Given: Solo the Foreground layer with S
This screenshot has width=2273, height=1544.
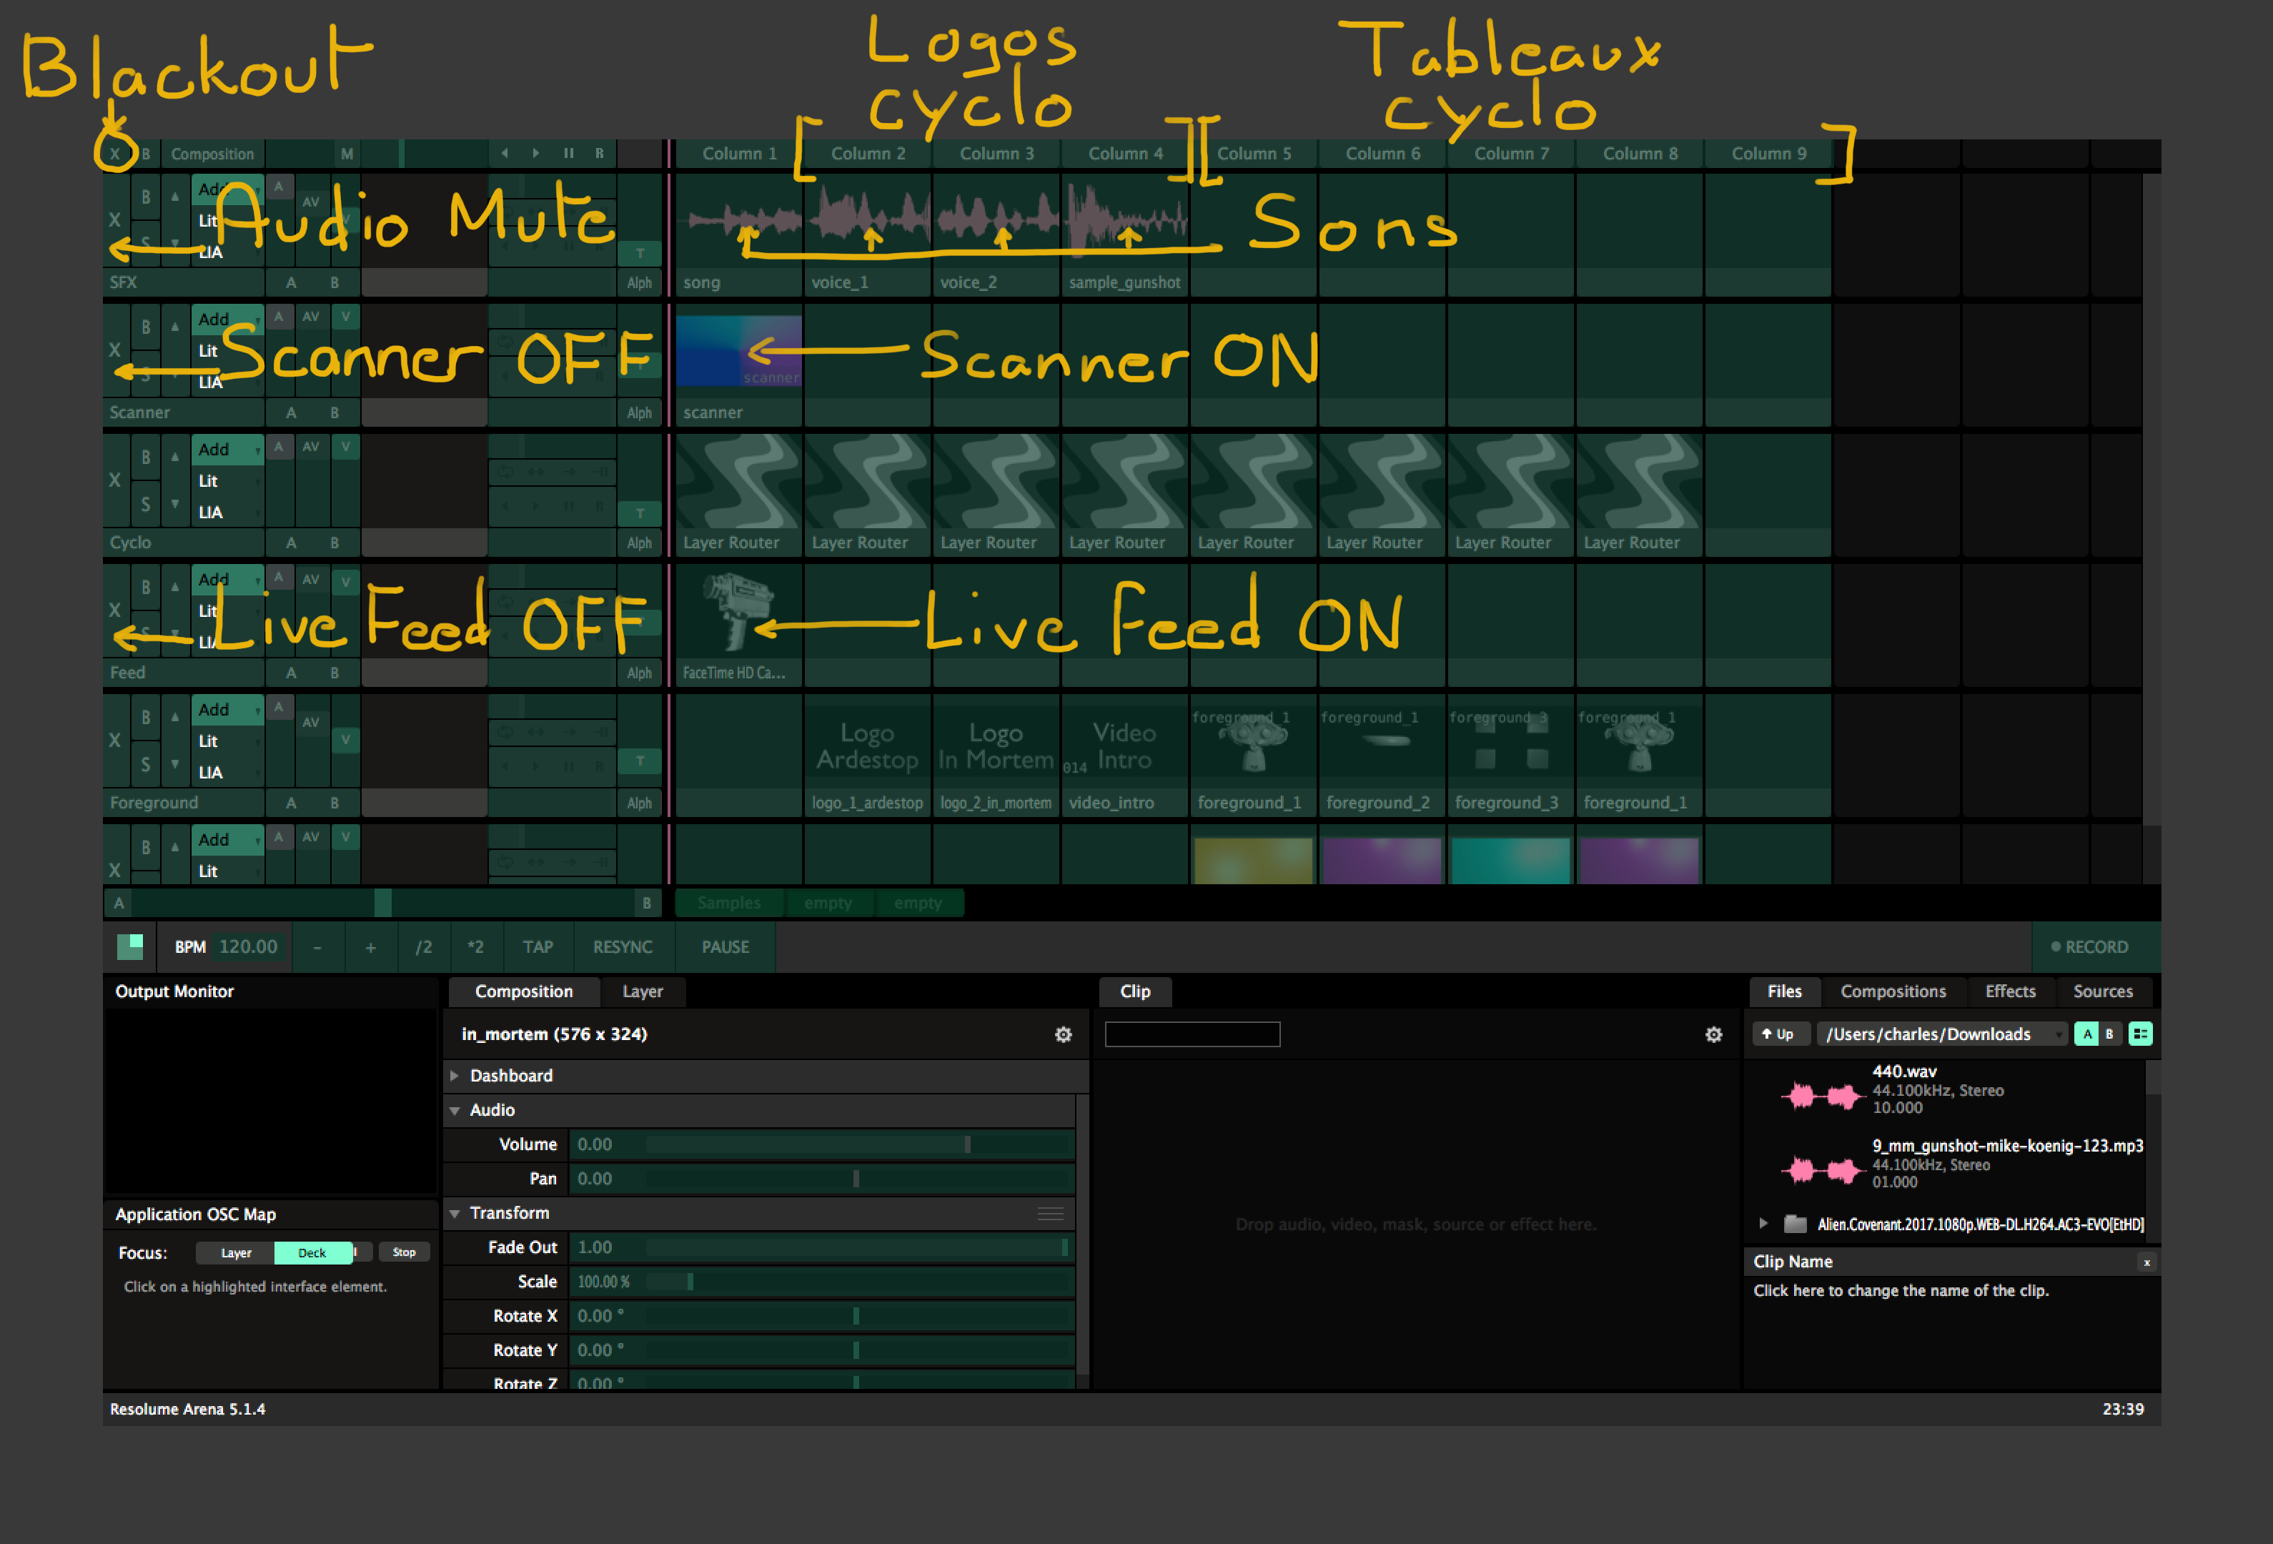Looking at the screenshot, I should pyautogui.click(x=146, y=765).
